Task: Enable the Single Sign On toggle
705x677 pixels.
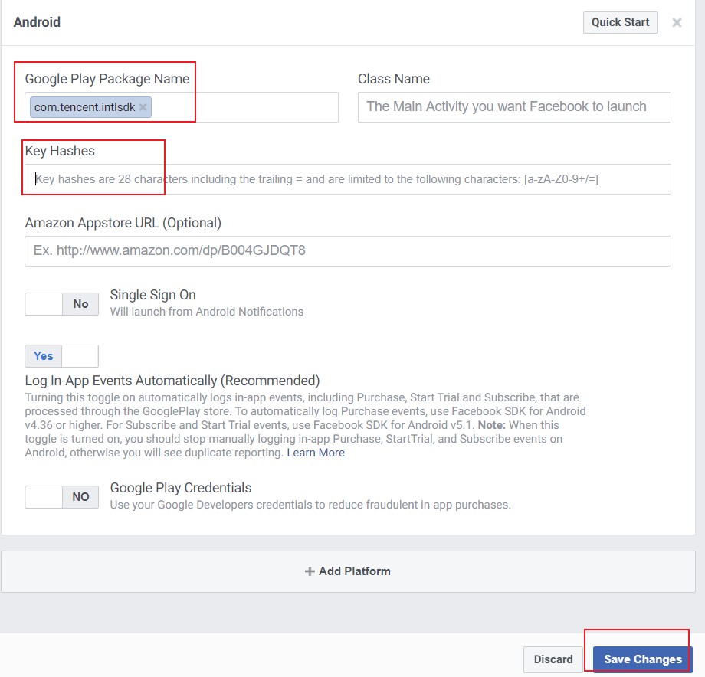Action: click(x=42, y=303)
